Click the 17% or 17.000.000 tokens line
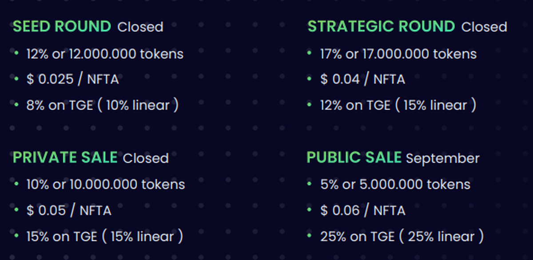The width and height of the screenshot is (533, 260). tap(398, 54)
